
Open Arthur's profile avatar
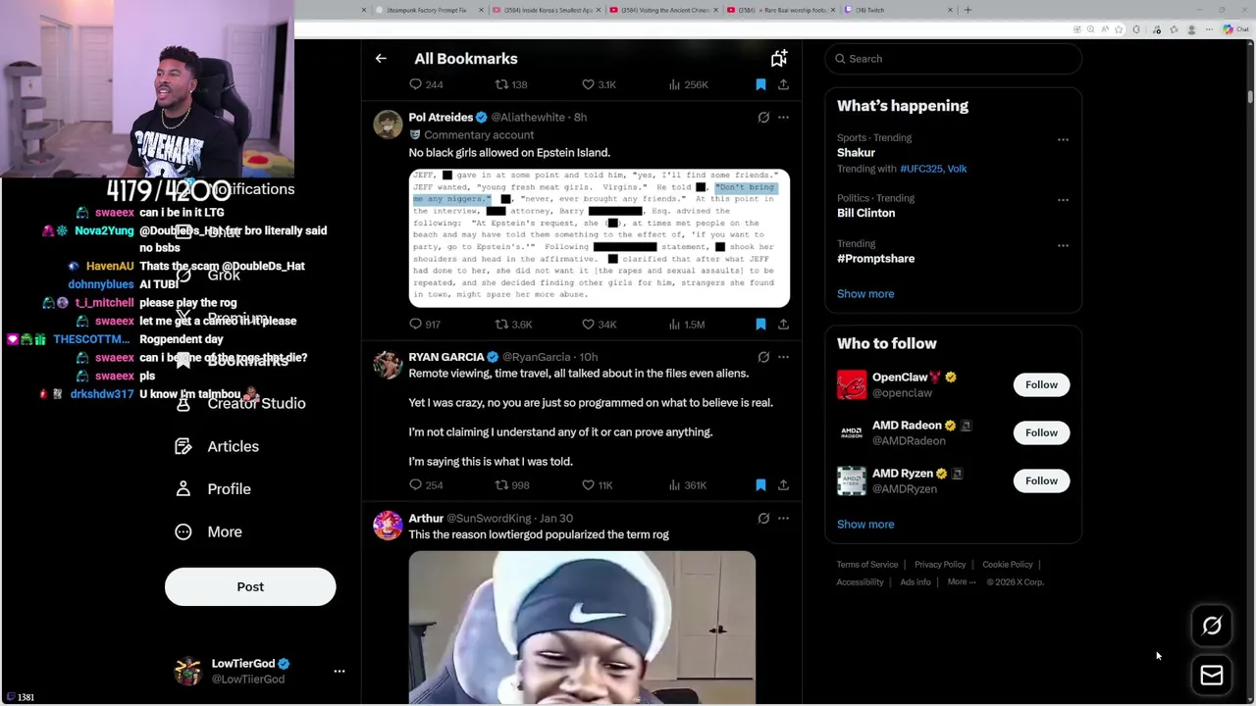[388, 526]
